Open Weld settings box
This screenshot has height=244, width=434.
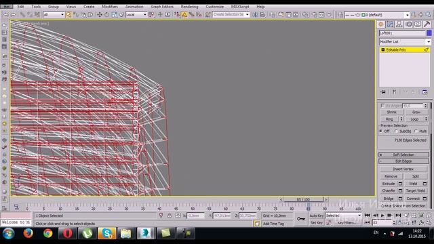425,184
